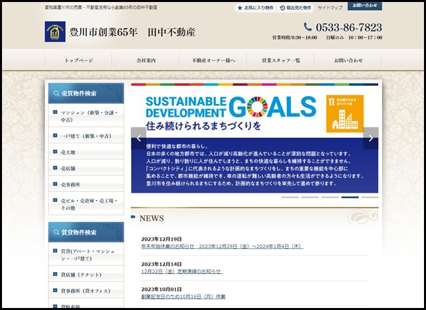Click the 2023年12月14日 news date
426x310 pixels.
[x=161, y=264]
